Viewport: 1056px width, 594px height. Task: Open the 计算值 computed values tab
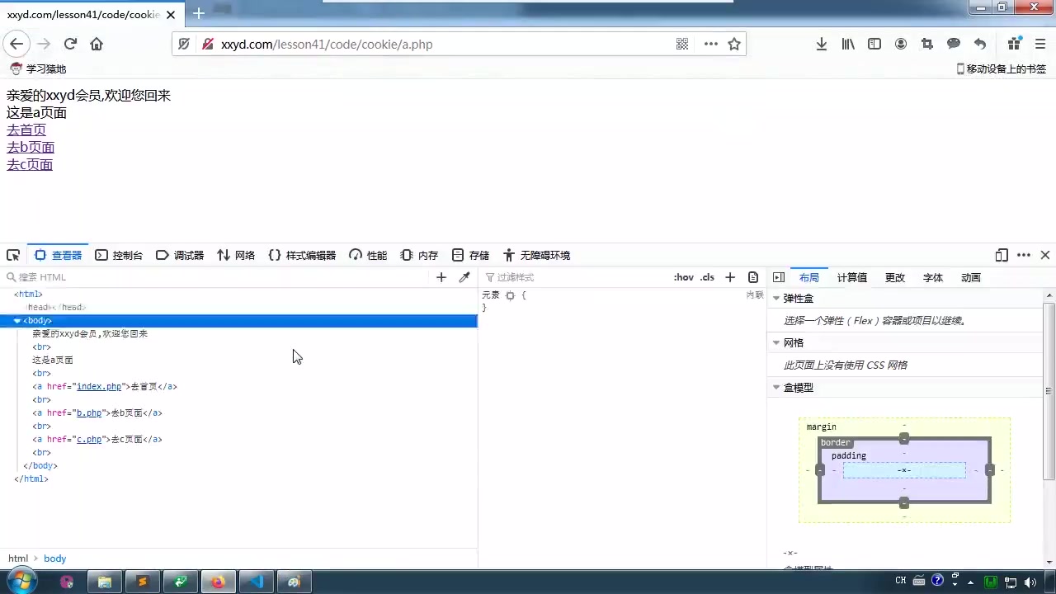point(851,277)
